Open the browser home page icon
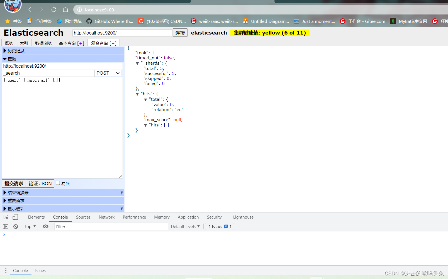The image size is (448, 279). click(x=65, y=10)
